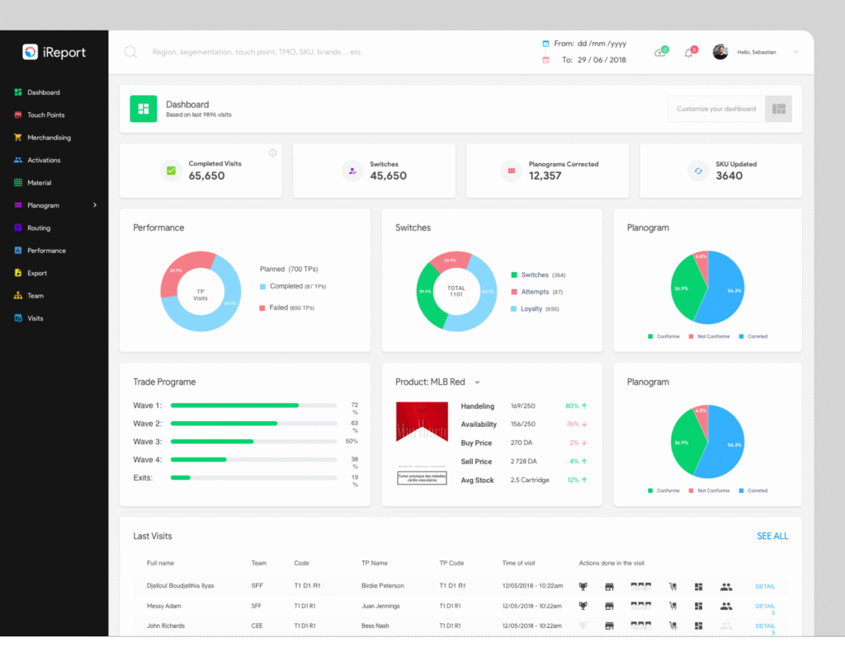Open the notifications bell
This screenshot has height=647, width=845.
click(x=689, y=53)
